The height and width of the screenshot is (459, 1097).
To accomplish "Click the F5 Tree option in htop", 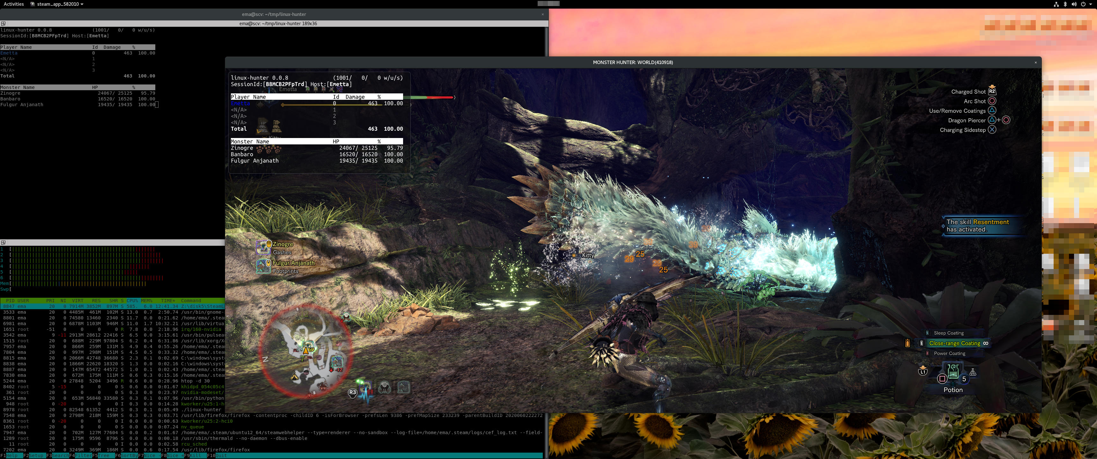I will (104, 455).
